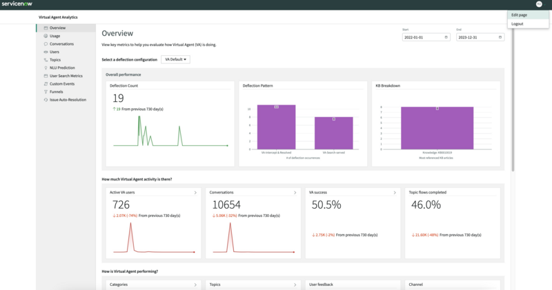This screenshot has height=290, width=552.
Task: Expand VA success card chevron
Action: coord(395,193)
